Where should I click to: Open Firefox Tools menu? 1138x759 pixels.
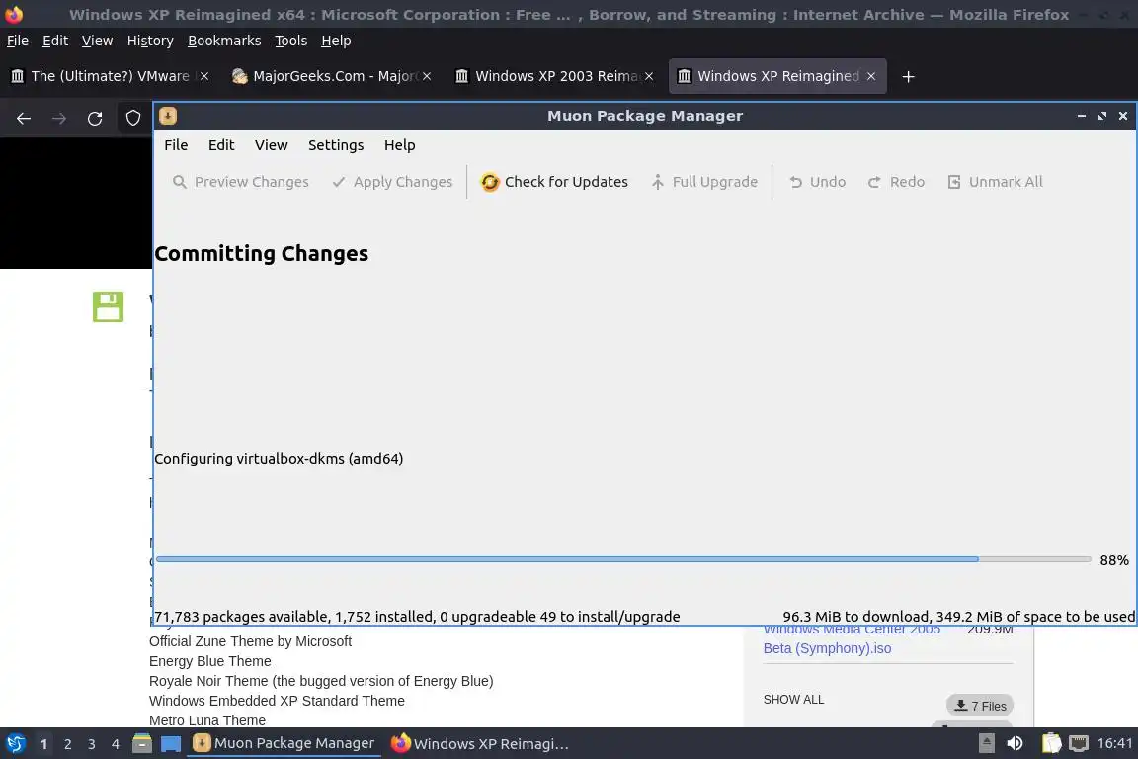291,41
